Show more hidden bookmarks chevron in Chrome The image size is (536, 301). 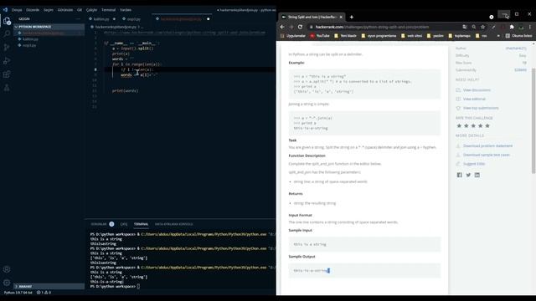click(x=498, y=35)
